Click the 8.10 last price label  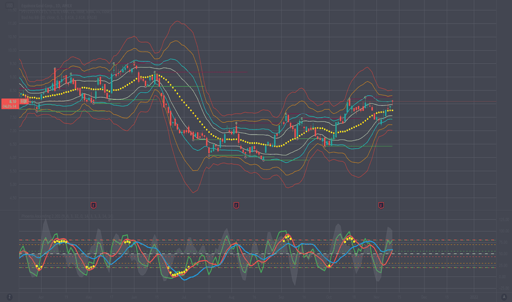10,104
